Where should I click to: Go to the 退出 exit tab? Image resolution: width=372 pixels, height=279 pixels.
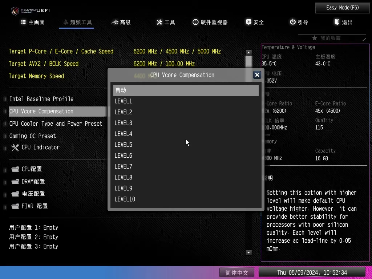(344, 22)
